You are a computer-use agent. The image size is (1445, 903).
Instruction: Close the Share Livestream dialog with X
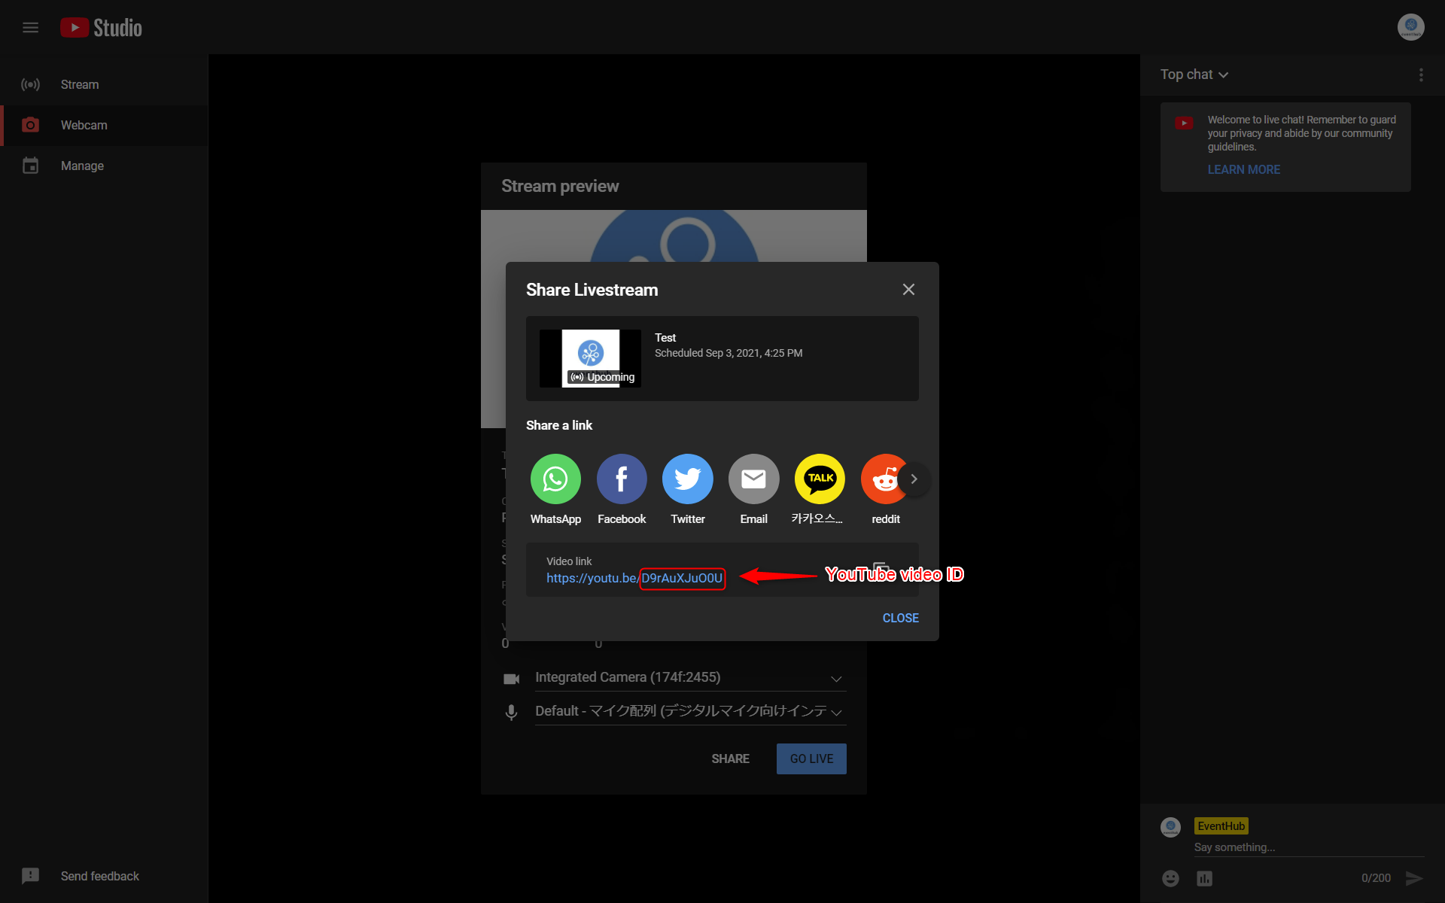908,290
